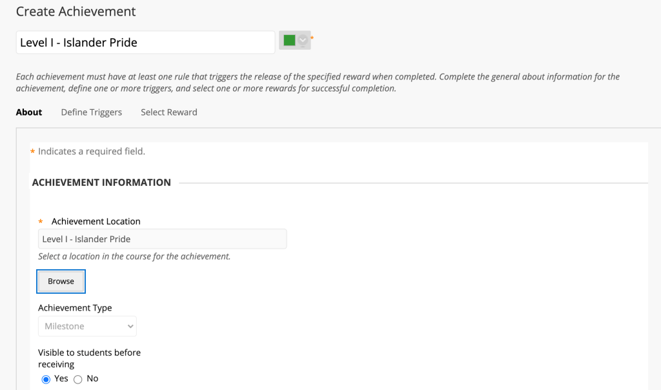Click the Achievement Location text field
Image resolution: width=661 pixels, height=390 pixels.
tap(162, 239)
